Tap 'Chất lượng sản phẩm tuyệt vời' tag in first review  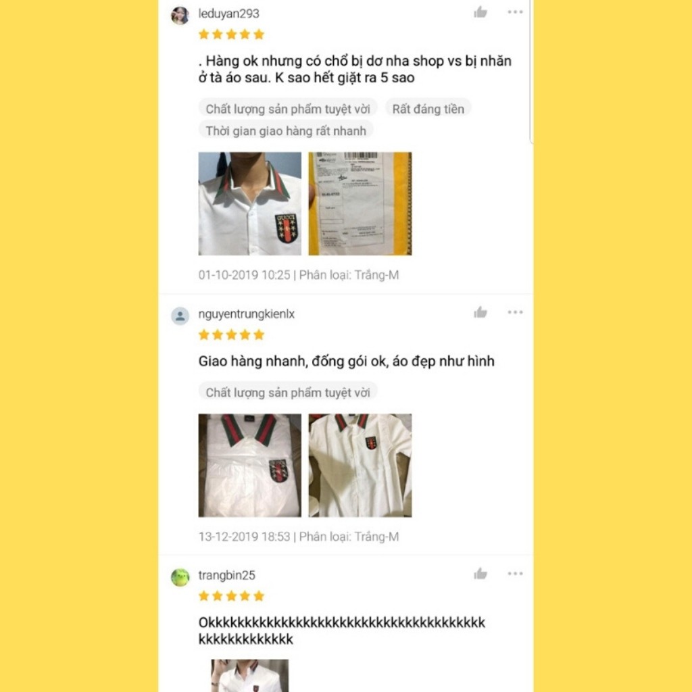coord(288,109)
